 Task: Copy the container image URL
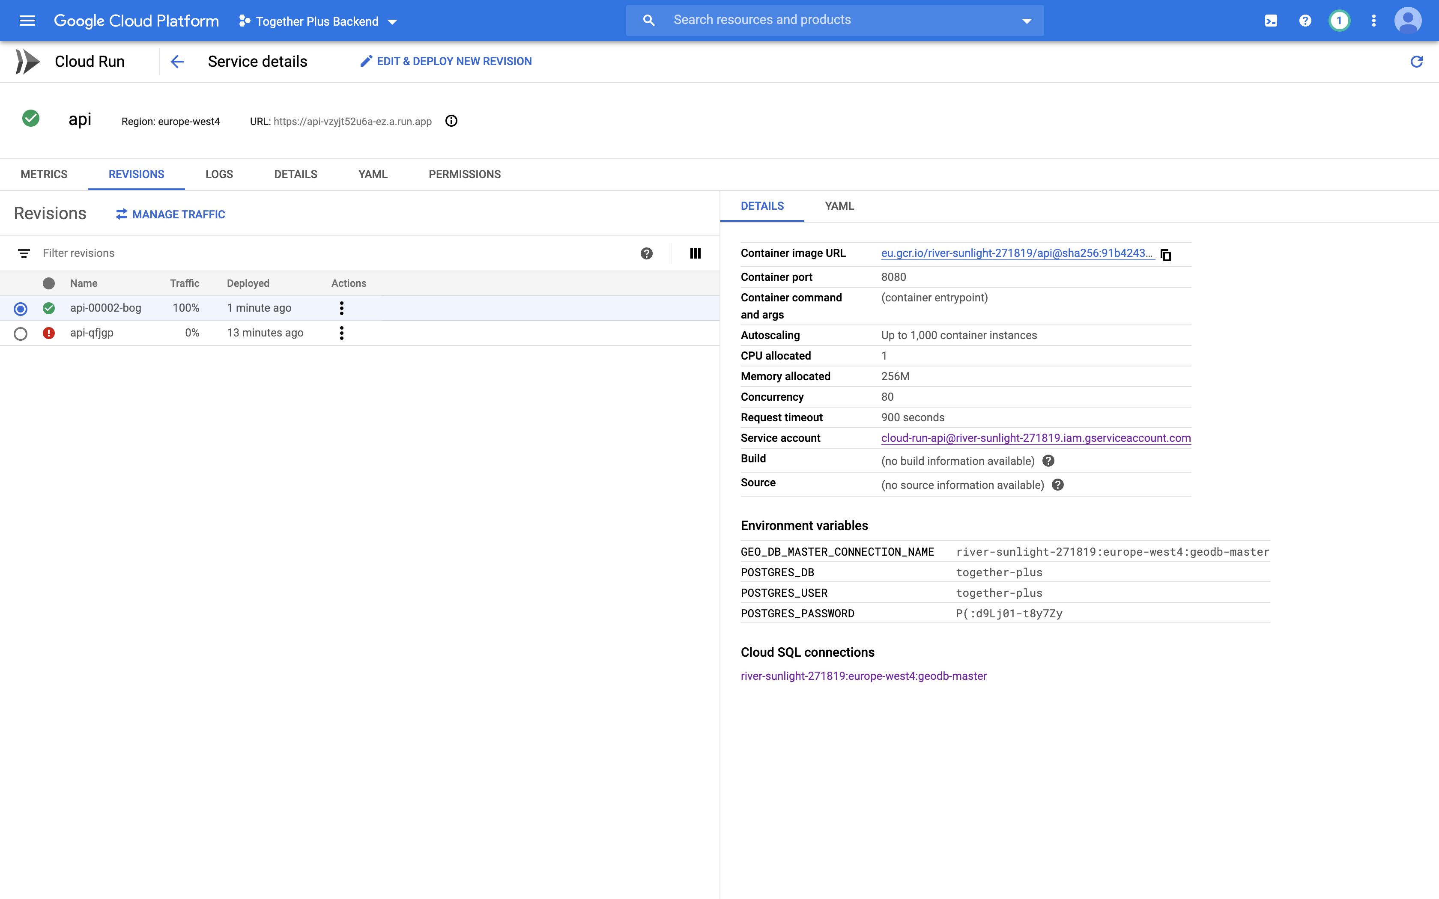coord(1165,255)
